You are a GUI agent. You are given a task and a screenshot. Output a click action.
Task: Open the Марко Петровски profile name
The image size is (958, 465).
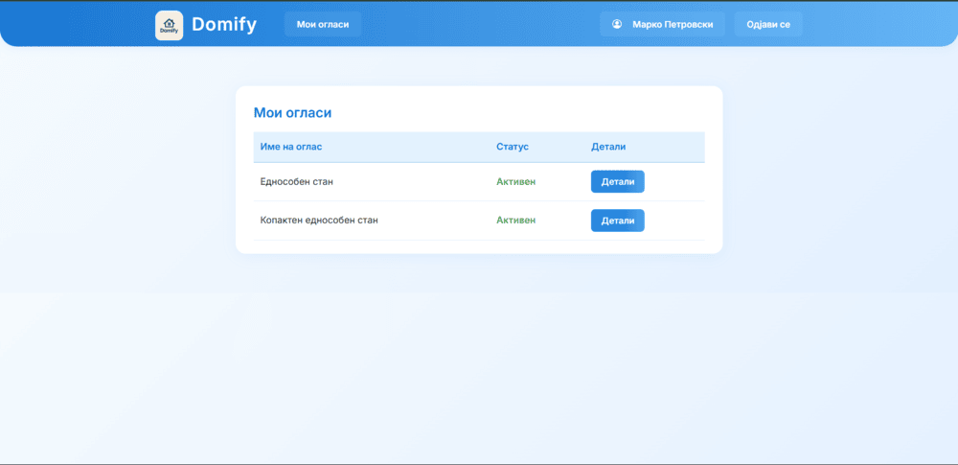coord(673,24)
